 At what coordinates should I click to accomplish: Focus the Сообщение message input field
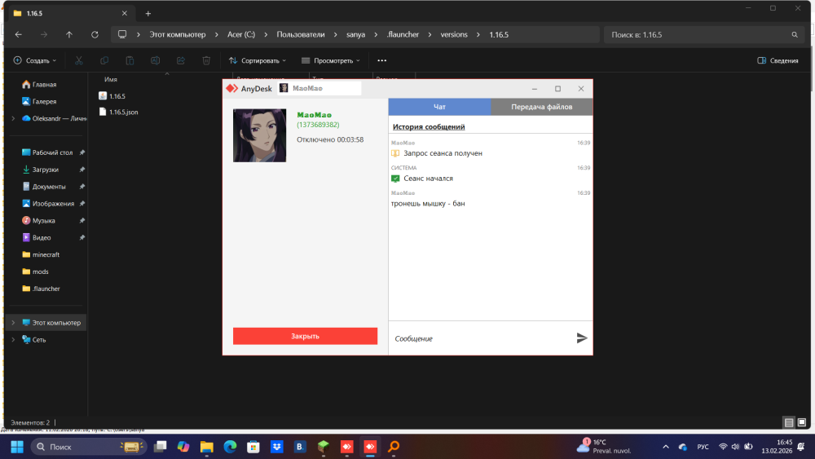click(482, 338)
